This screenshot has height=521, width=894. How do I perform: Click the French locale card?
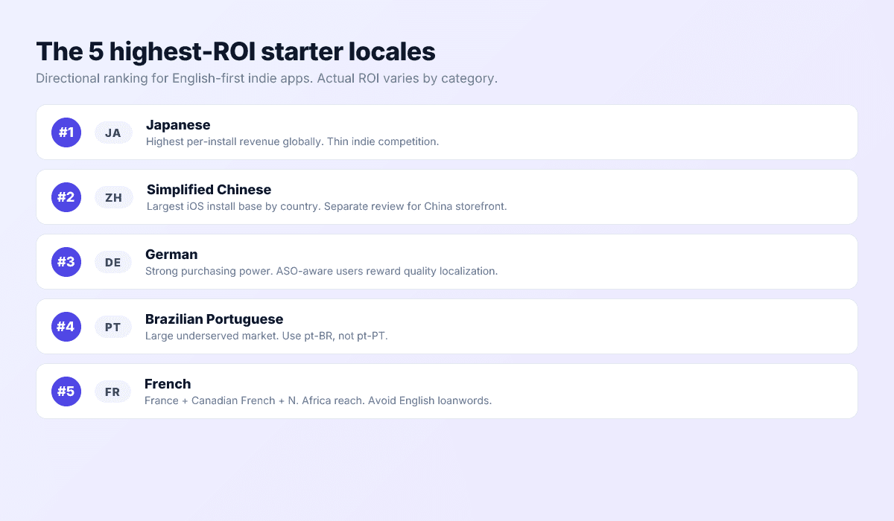tap(447, 391)
